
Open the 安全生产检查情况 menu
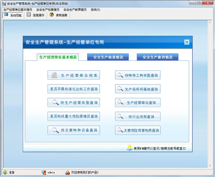coord(48,10)
